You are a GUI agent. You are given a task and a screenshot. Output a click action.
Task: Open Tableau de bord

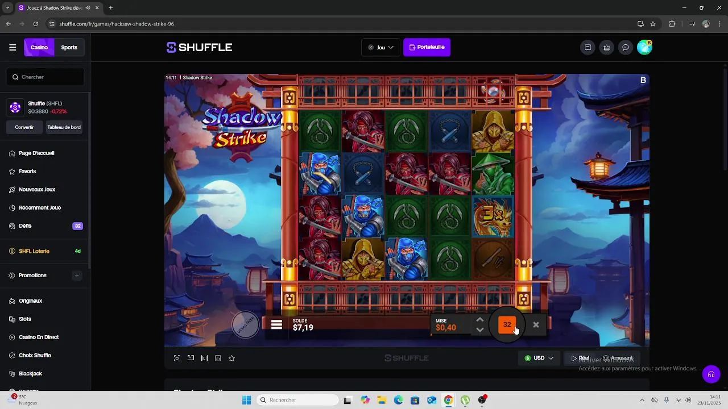coord(64,127)
